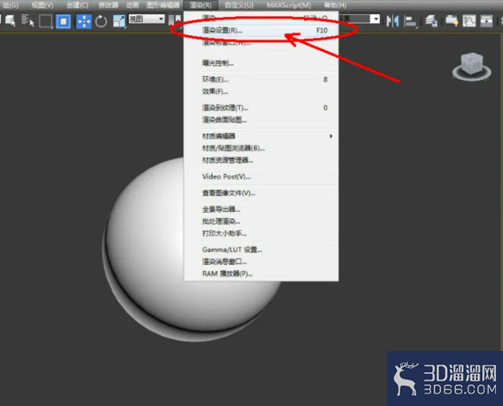Choose 渲染到纹理(T)... menu entry
The height and width of the screenshot is (406, 503).
[x=261, y=108]
